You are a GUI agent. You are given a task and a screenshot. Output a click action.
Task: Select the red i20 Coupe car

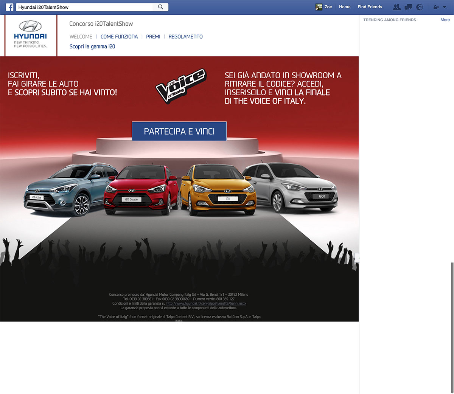pyautogui.click(x=141, y=190)
